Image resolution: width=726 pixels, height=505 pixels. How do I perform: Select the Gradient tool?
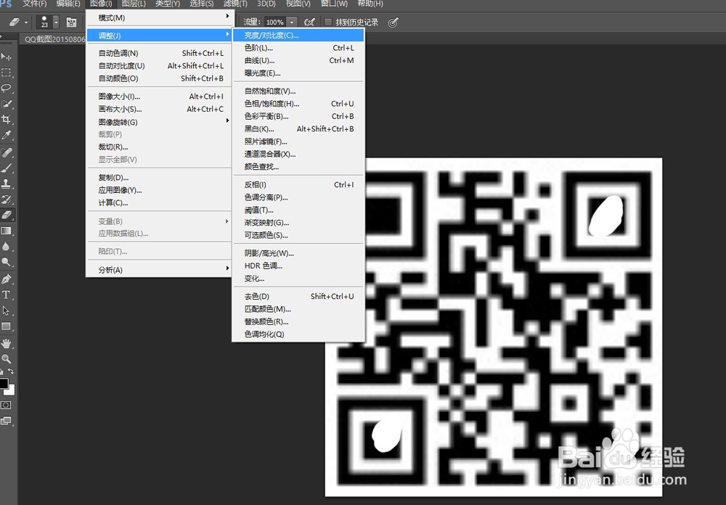7,231
